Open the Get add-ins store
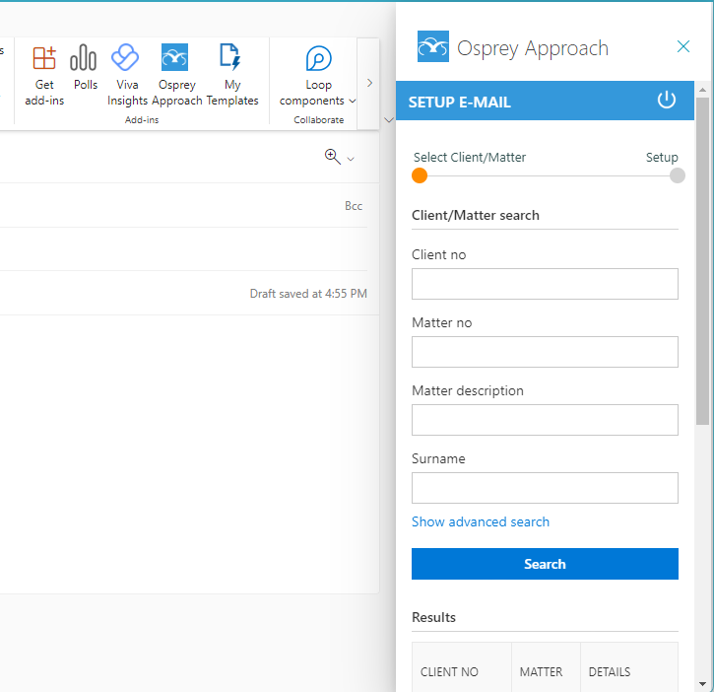 pos(44,76)
